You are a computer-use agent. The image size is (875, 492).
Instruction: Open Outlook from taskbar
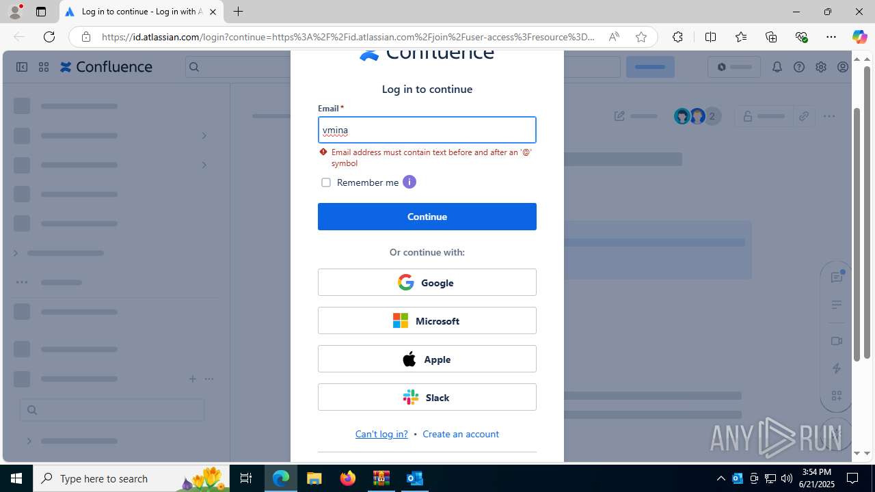415,478
